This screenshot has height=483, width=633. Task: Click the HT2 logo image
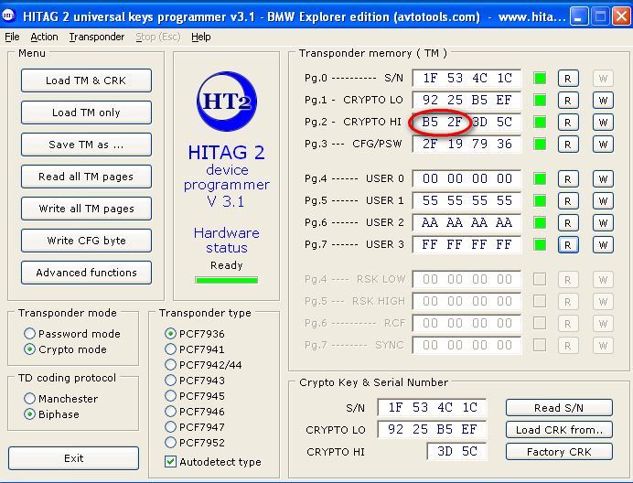(227, 101)
